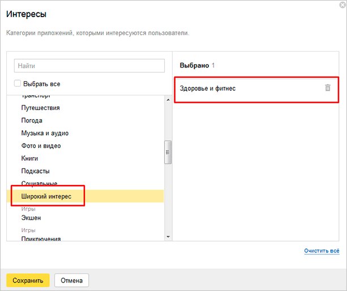
Task: Choose Подкасты category
Action: [x=35, y=171]
